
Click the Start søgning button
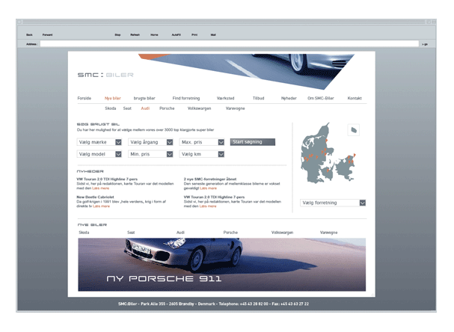point(253,141)
